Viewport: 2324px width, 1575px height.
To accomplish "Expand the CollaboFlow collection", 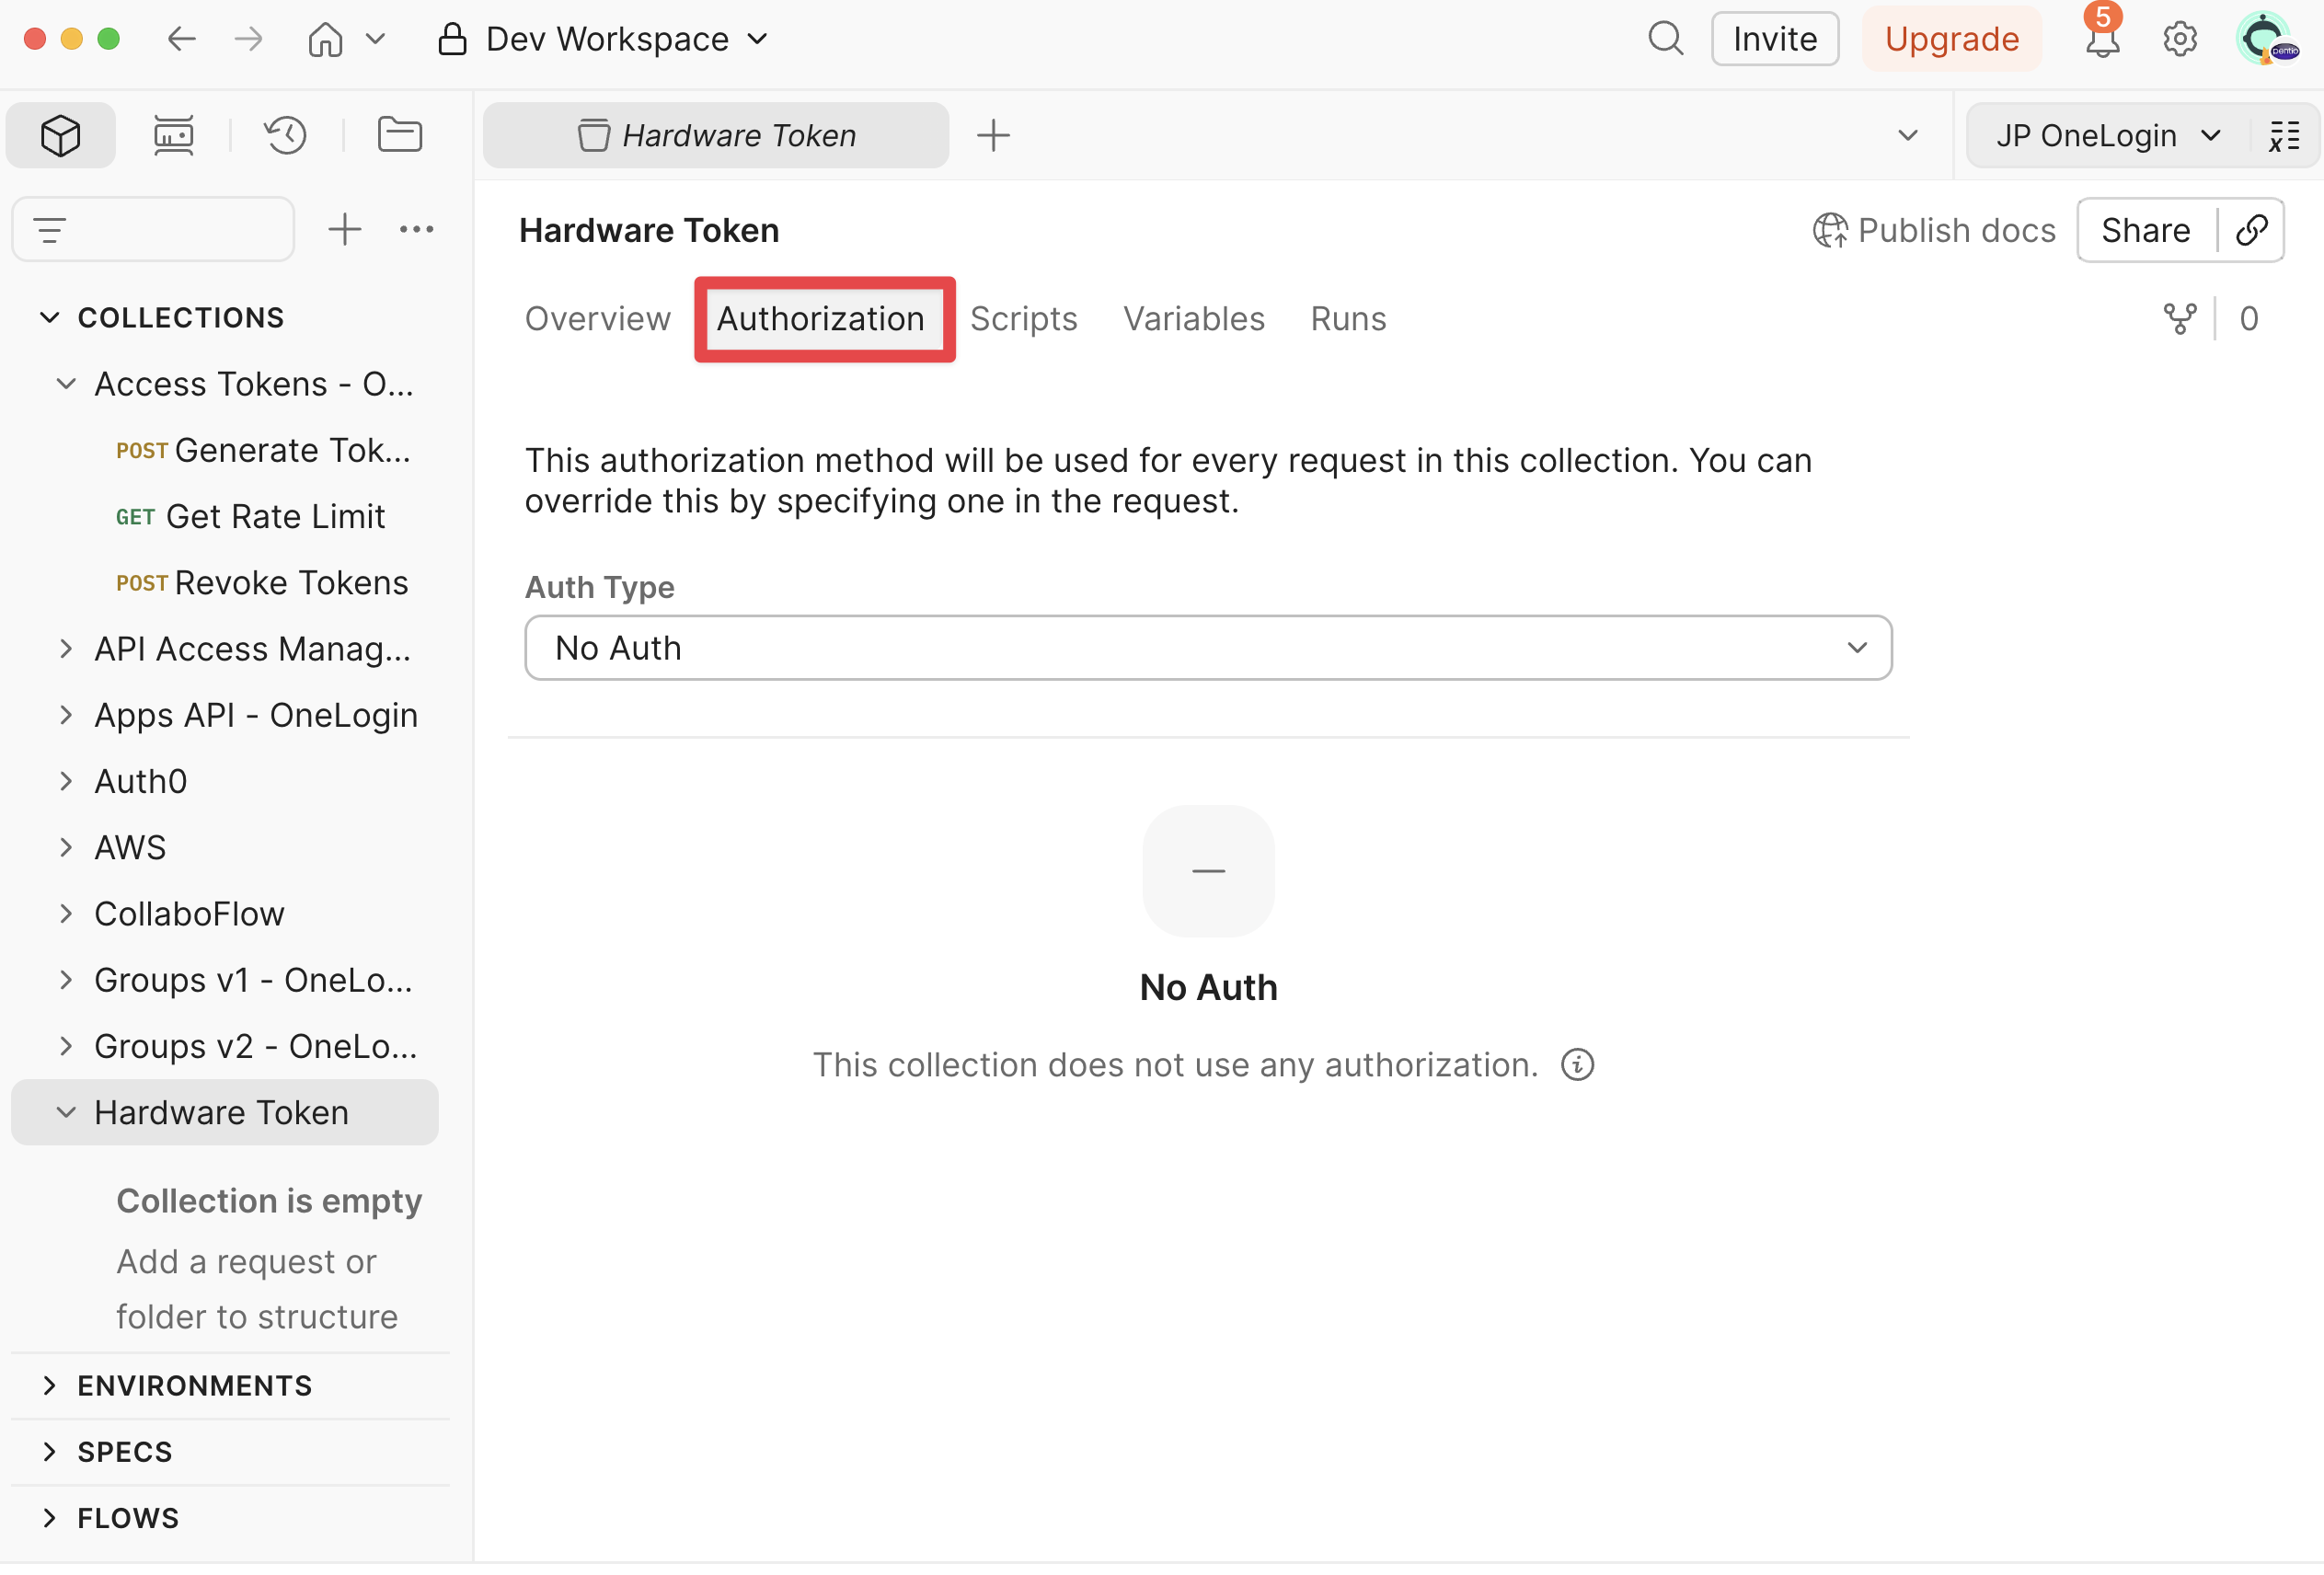I will tap(66, 914).
